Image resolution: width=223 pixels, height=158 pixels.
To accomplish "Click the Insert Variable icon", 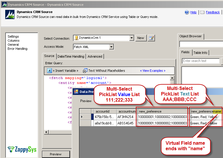I will coord(50,71).
